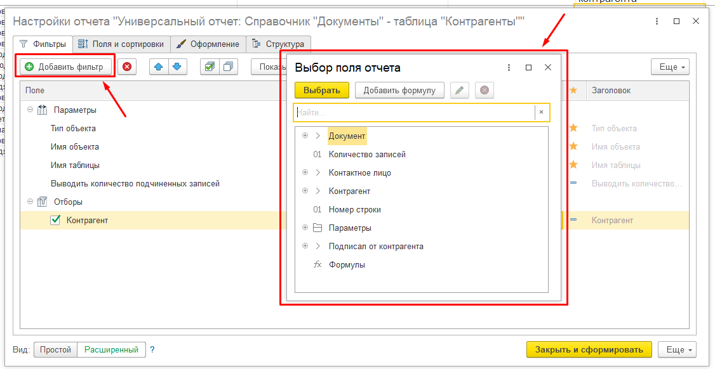Move filter up with blue up arrow
The image size is (715, 369).
pyautogui.click(x=159, y=67)
